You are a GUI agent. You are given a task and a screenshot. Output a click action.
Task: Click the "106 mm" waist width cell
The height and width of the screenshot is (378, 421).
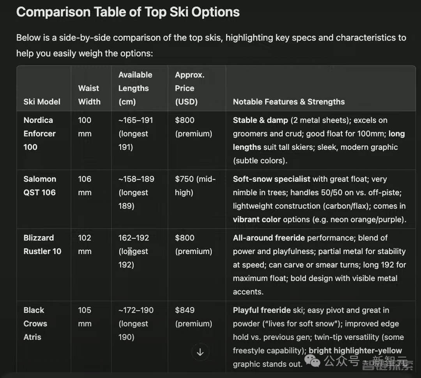pyautogui.click(x=85, y=186)
